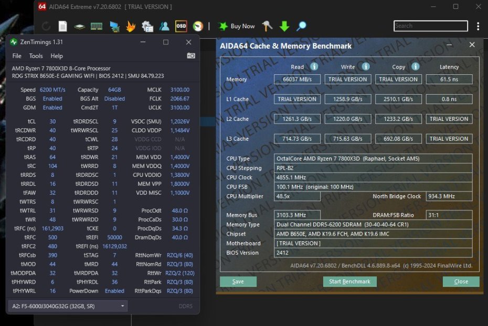Click the Read info icon
Screen dimensions: 488x326
(314, 67)
